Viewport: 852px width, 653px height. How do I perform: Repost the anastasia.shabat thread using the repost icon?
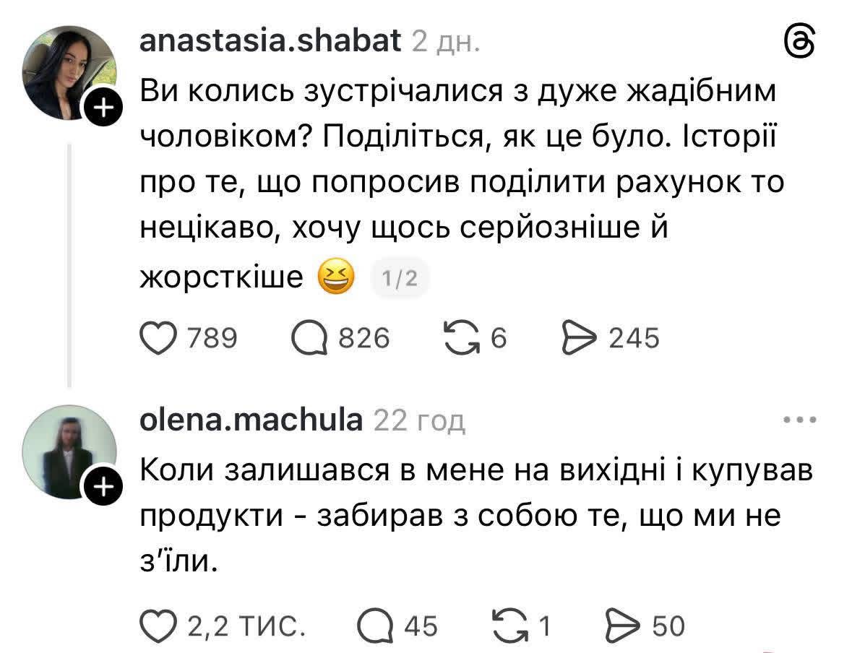click(x=462, y=338)
